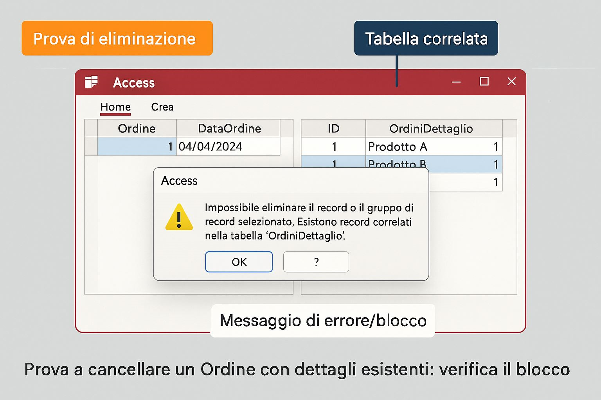601x400 pixels.
Task: Click the Tabella correlata label
Action: click(x=426, y=39)
